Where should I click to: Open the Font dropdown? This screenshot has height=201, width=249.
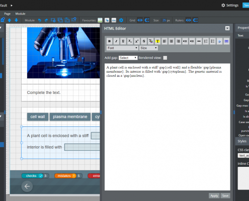(x=122, y=48)
